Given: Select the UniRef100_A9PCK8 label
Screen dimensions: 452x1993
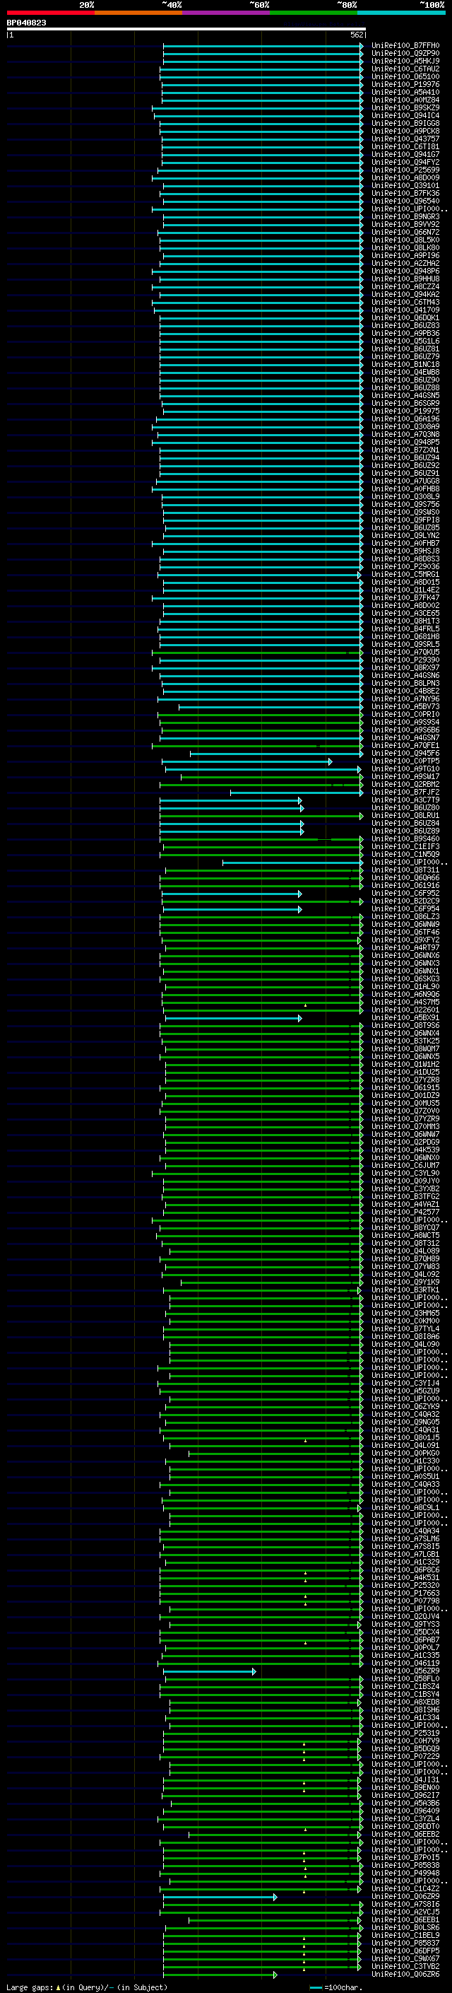Looking at the screenshot, I should coord(405,131).
